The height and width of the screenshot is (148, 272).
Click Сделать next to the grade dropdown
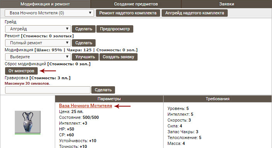tap(84, 29)
